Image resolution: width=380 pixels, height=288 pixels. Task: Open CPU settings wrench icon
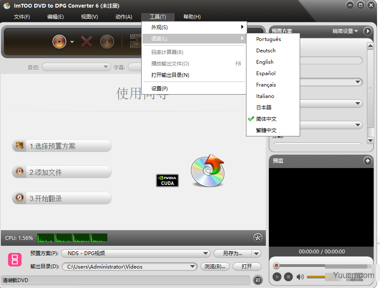click(x=257, y=238)
